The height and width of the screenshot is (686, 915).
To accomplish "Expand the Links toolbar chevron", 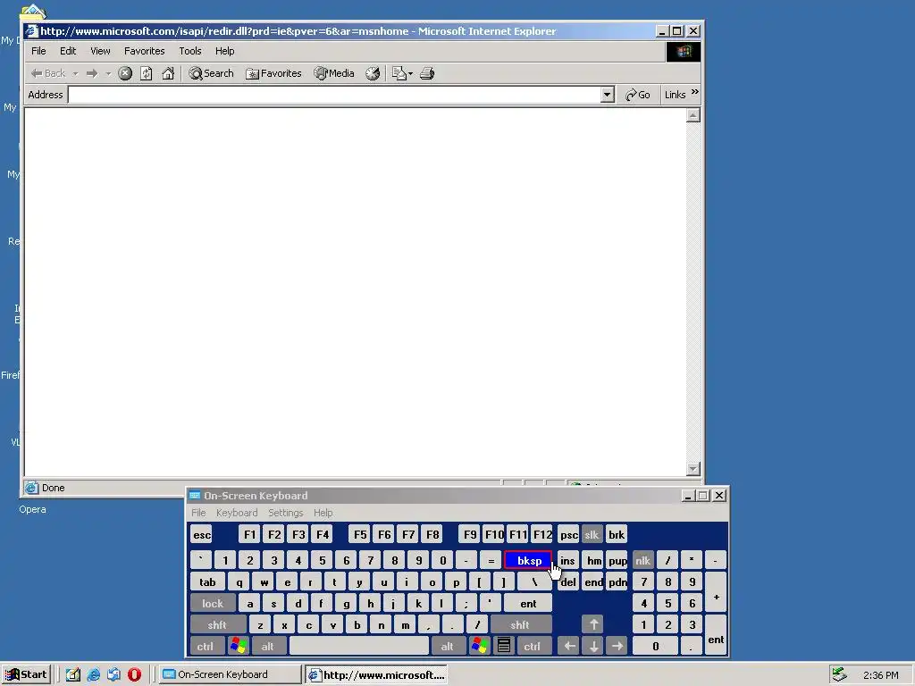I will tap(694, 92).
